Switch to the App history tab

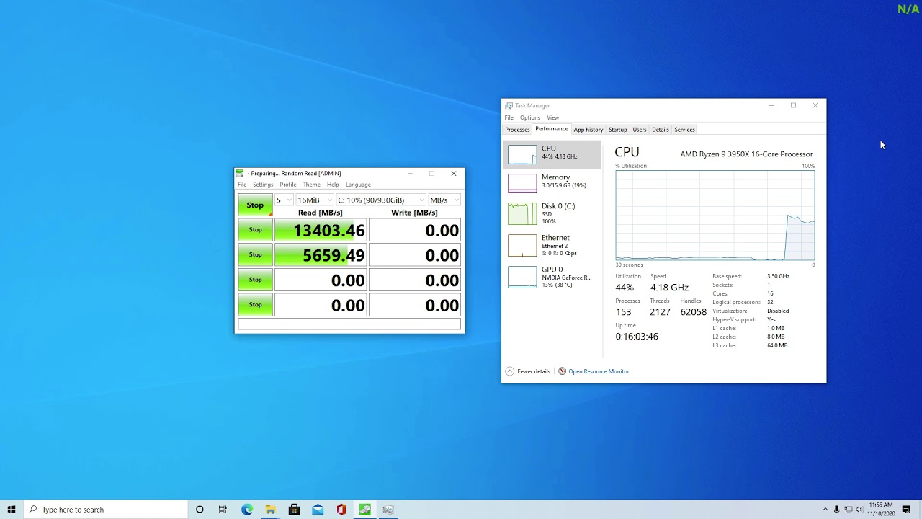click(x=588, y=130)
